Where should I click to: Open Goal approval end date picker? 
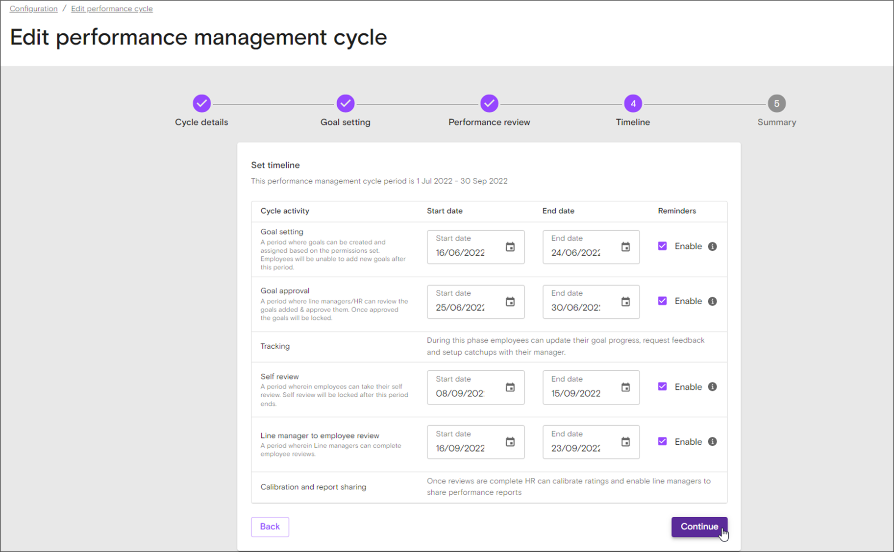click(x=625, y=302)
